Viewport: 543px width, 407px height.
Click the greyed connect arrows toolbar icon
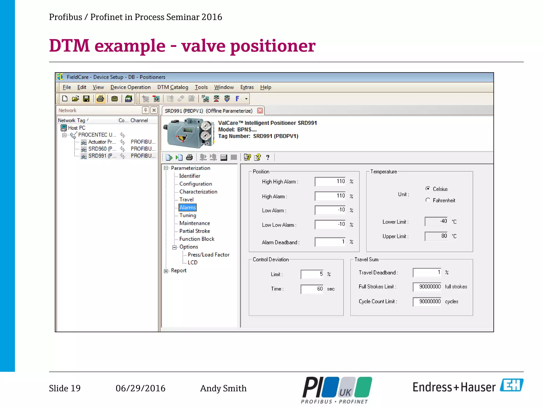pos(181,99)
